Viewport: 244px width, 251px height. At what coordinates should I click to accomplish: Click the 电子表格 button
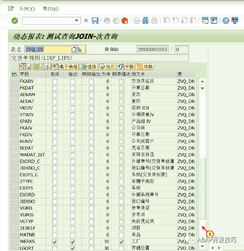(x=65, y=67)
